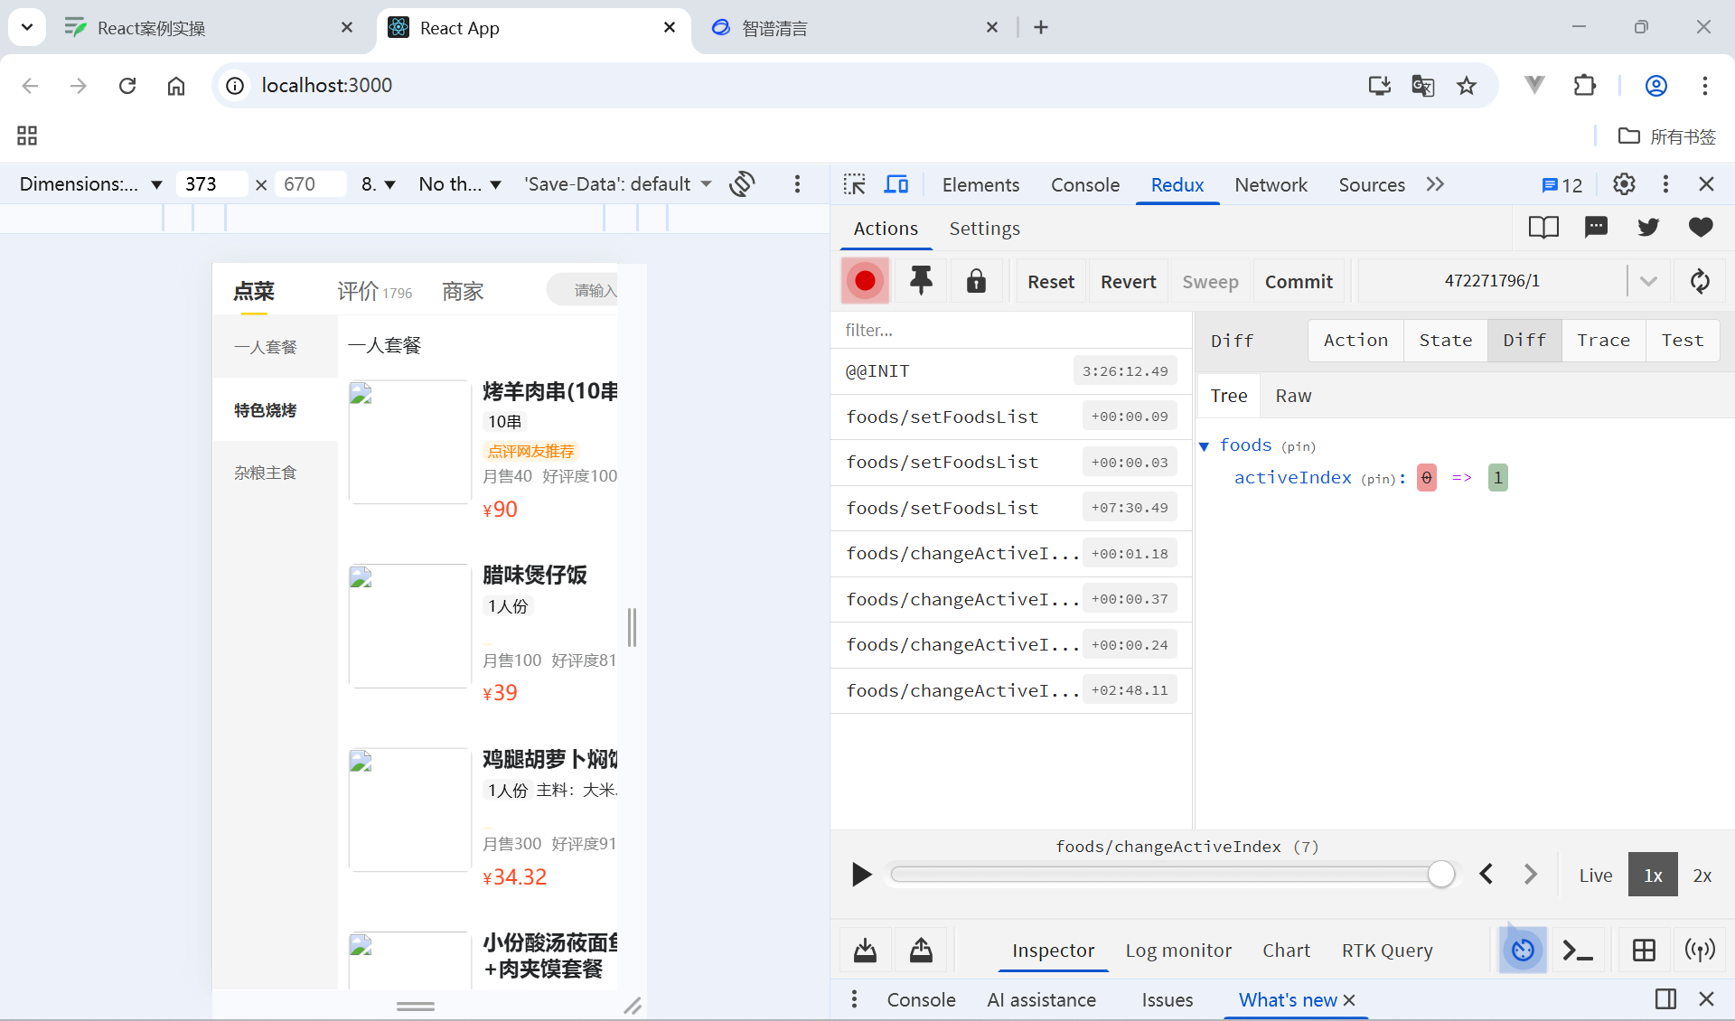Click the rotate screen orientation icon
1735x1021 pixels.
743,184
